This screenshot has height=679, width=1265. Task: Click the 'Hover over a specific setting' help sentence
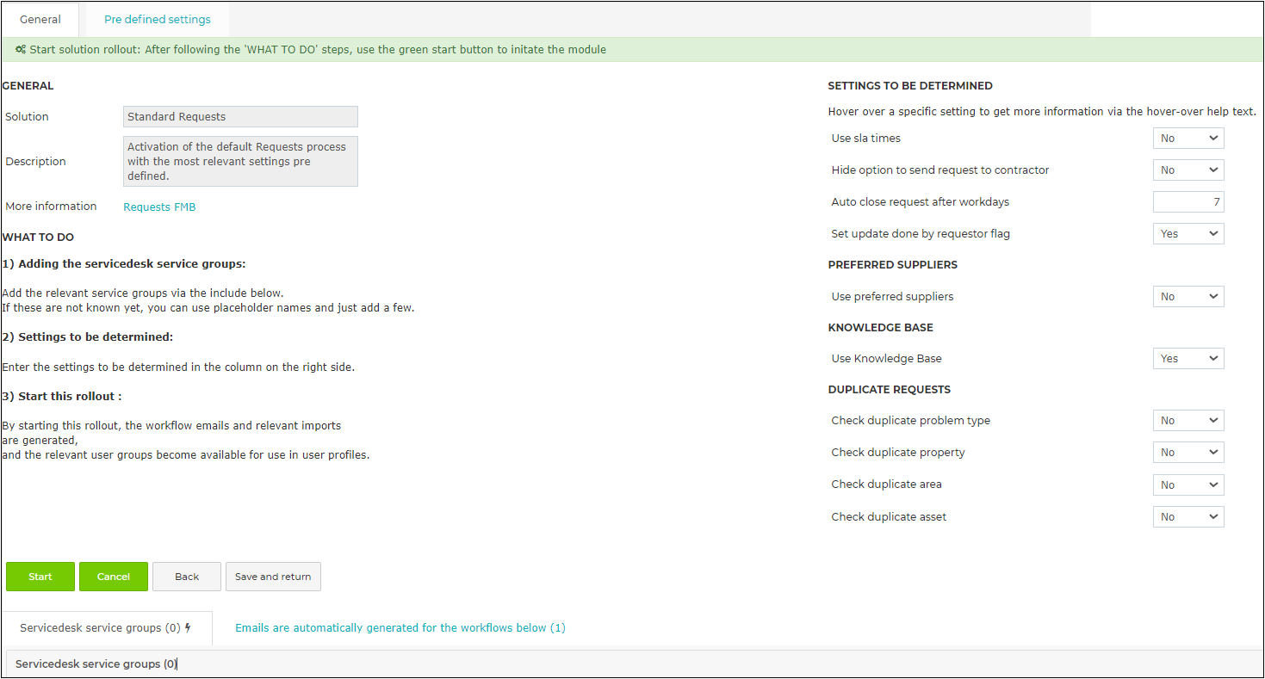coord(1042,112)
